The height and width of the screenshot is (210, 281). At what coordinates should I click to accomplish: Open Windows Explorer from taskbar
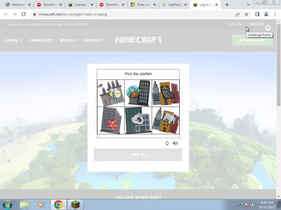24,205
